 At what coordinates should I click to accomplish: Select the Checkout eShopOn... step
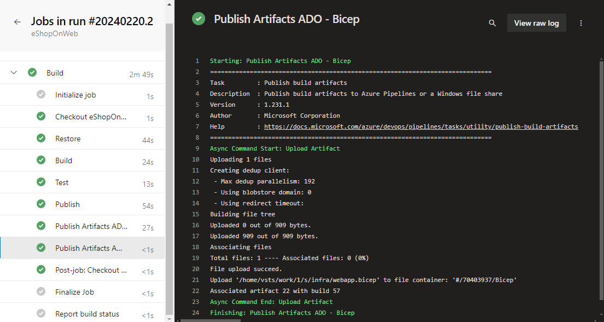(91, 117)
